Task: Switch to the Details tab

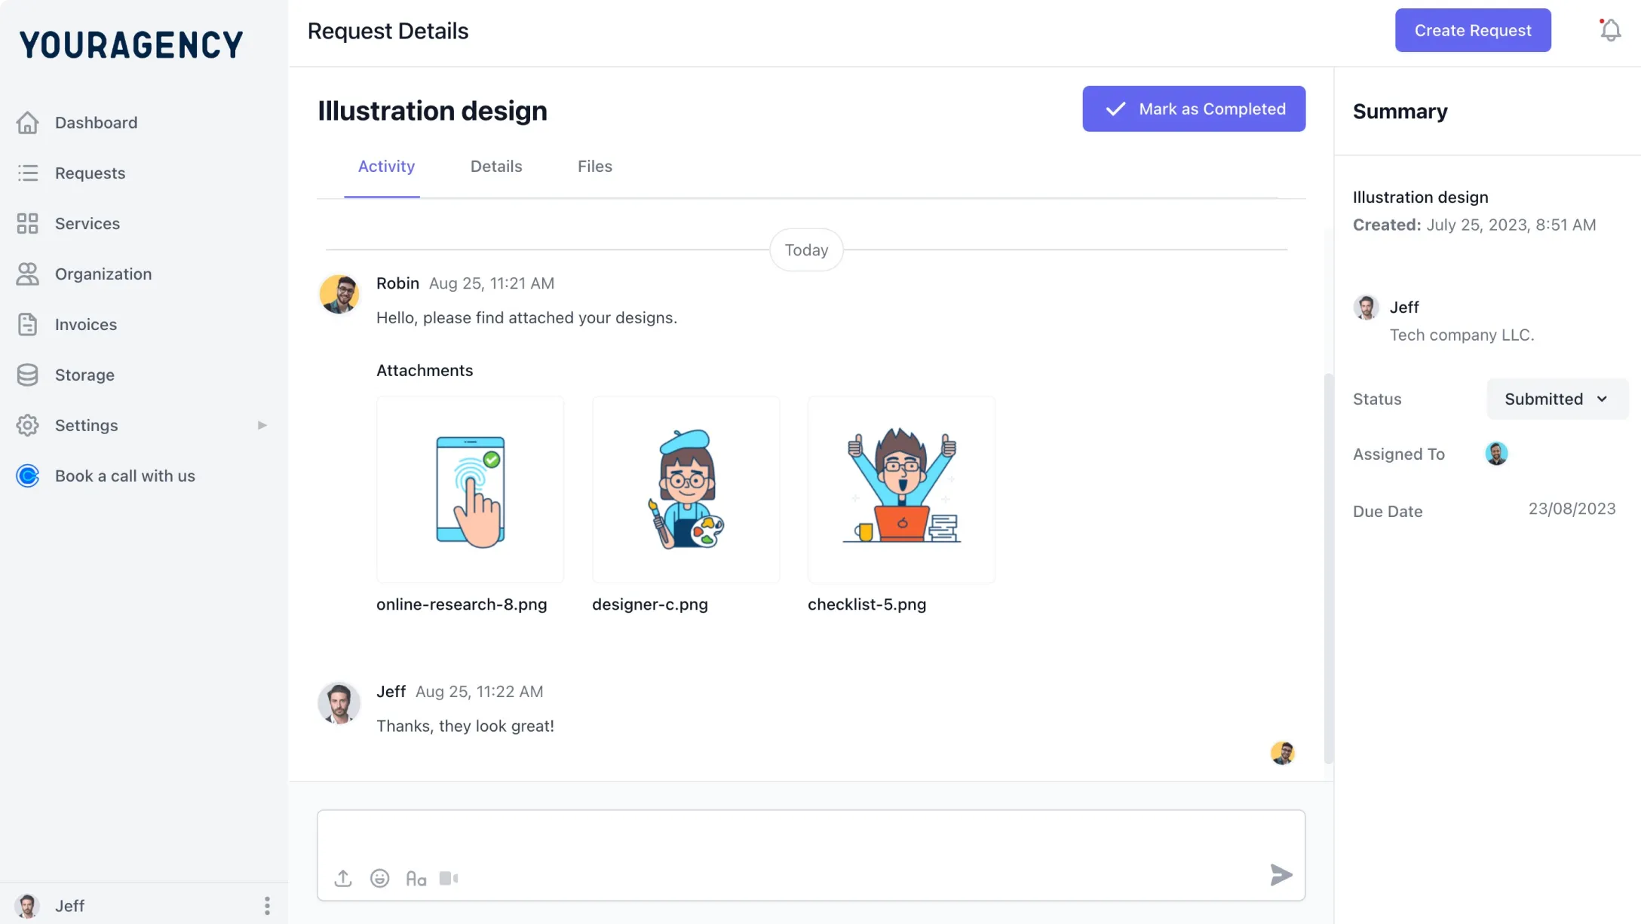Action: [495, 166]
